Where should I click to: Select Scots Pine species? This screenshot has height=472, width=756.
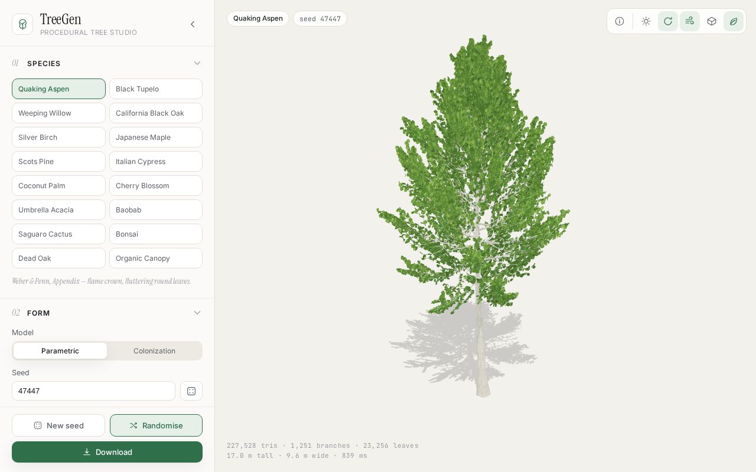pyautogui.click(x=58, y=162)
